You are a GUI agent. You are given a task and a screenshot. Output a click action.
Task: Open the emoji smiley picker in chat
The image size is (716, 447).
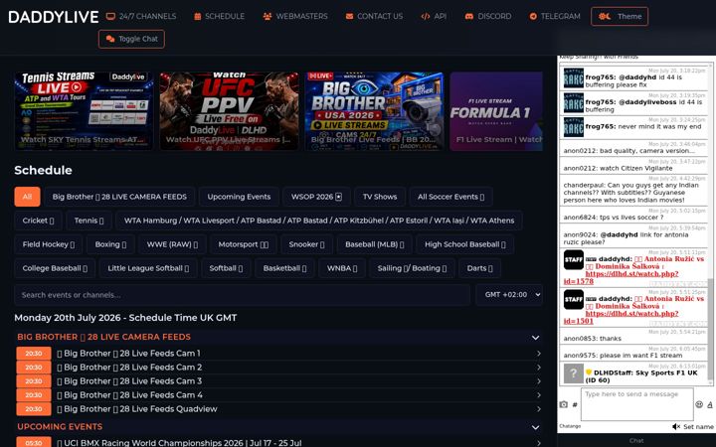coord(699,404)
